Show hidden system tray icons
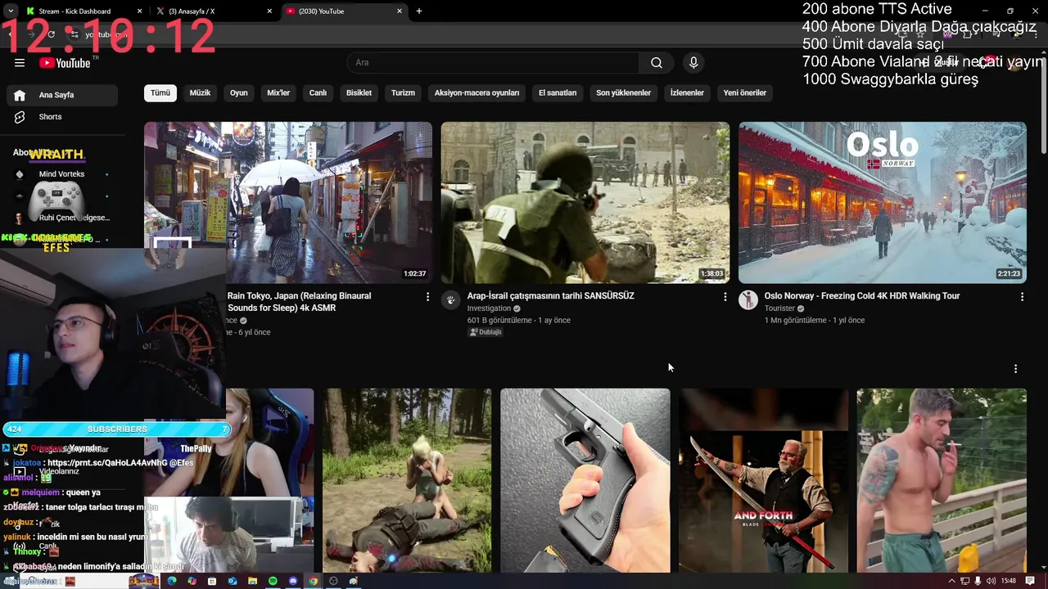 click(951, 581)
